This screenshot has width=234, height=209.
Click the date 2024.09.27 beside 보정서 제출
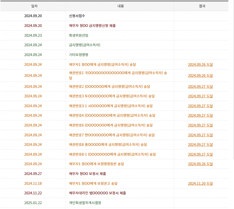pos(33,174)
